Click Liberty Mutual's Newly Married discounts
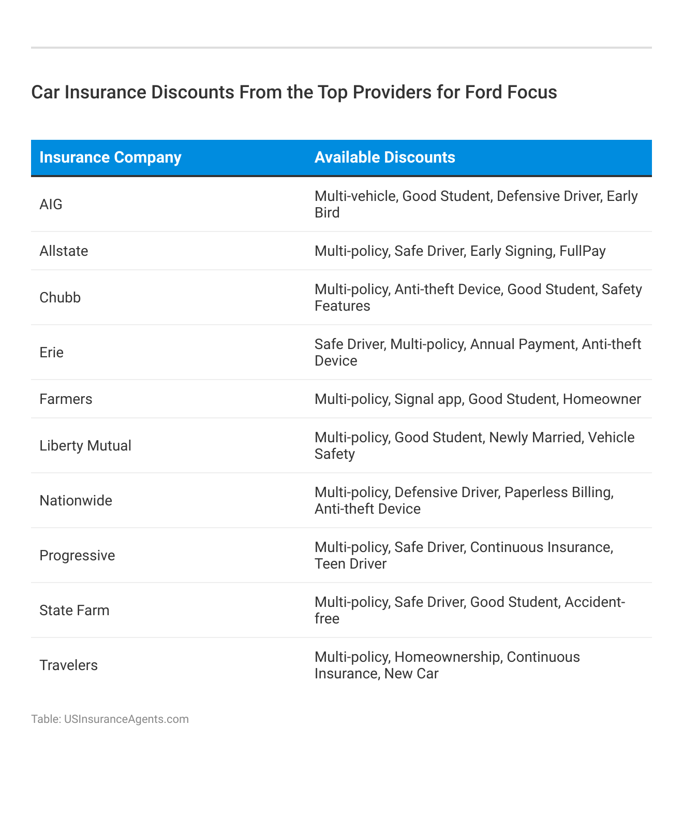Viewport: 683px width, 813px height. [474, 446]
